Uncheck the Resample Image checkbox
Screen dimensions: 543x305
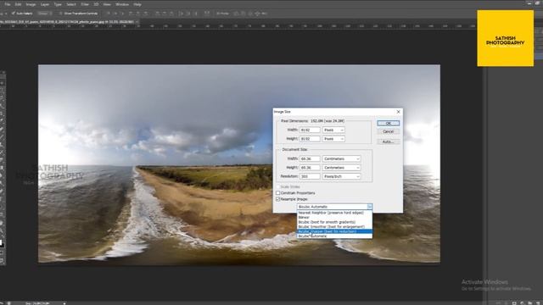(277, 199)
